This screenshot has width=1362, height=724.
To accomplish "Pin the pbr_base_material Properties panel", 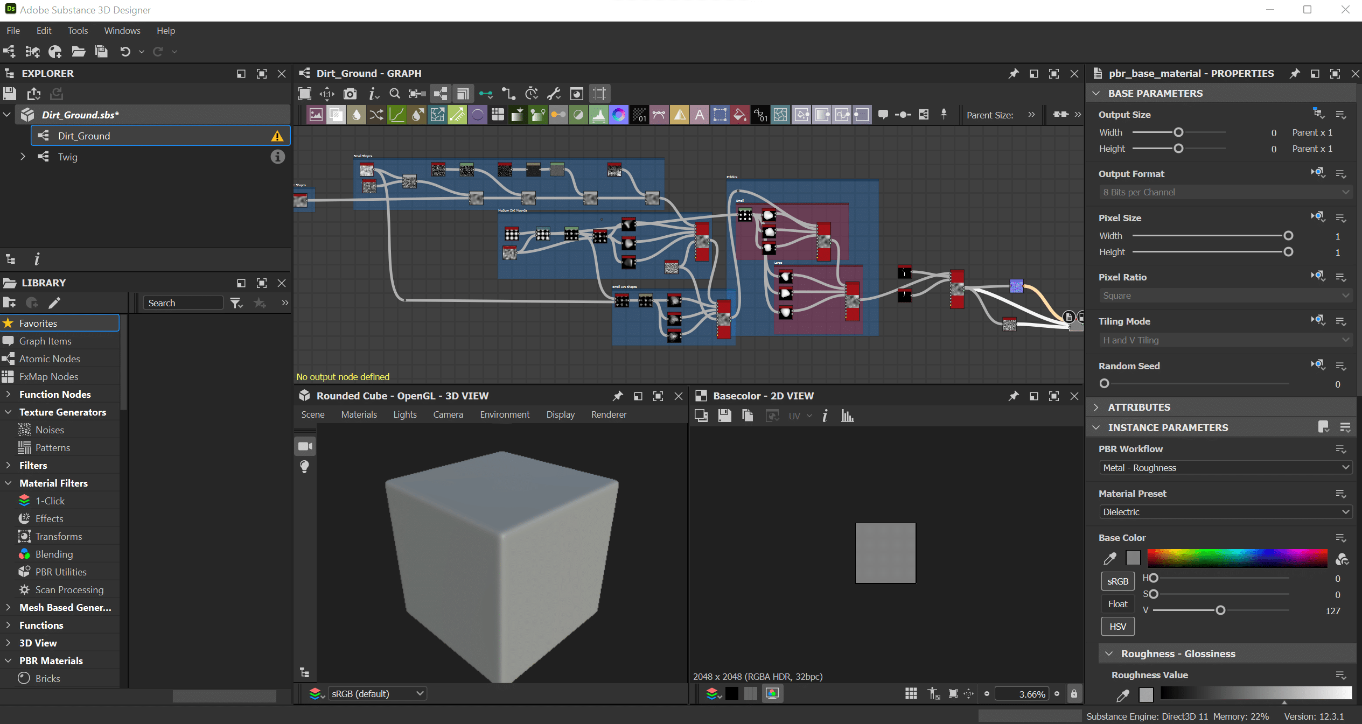I will (x=1296, y=73).
